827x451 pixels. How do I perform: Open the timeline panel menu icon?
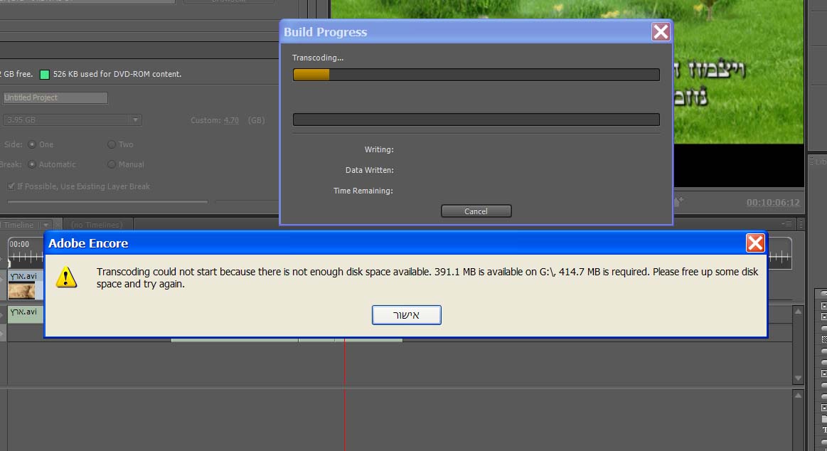pos(787,224)
